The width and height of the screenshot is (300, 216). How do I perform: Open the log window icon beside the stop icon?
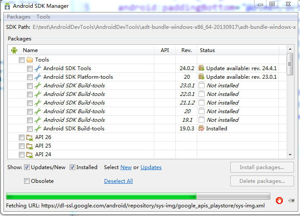(x=291, y=201)
